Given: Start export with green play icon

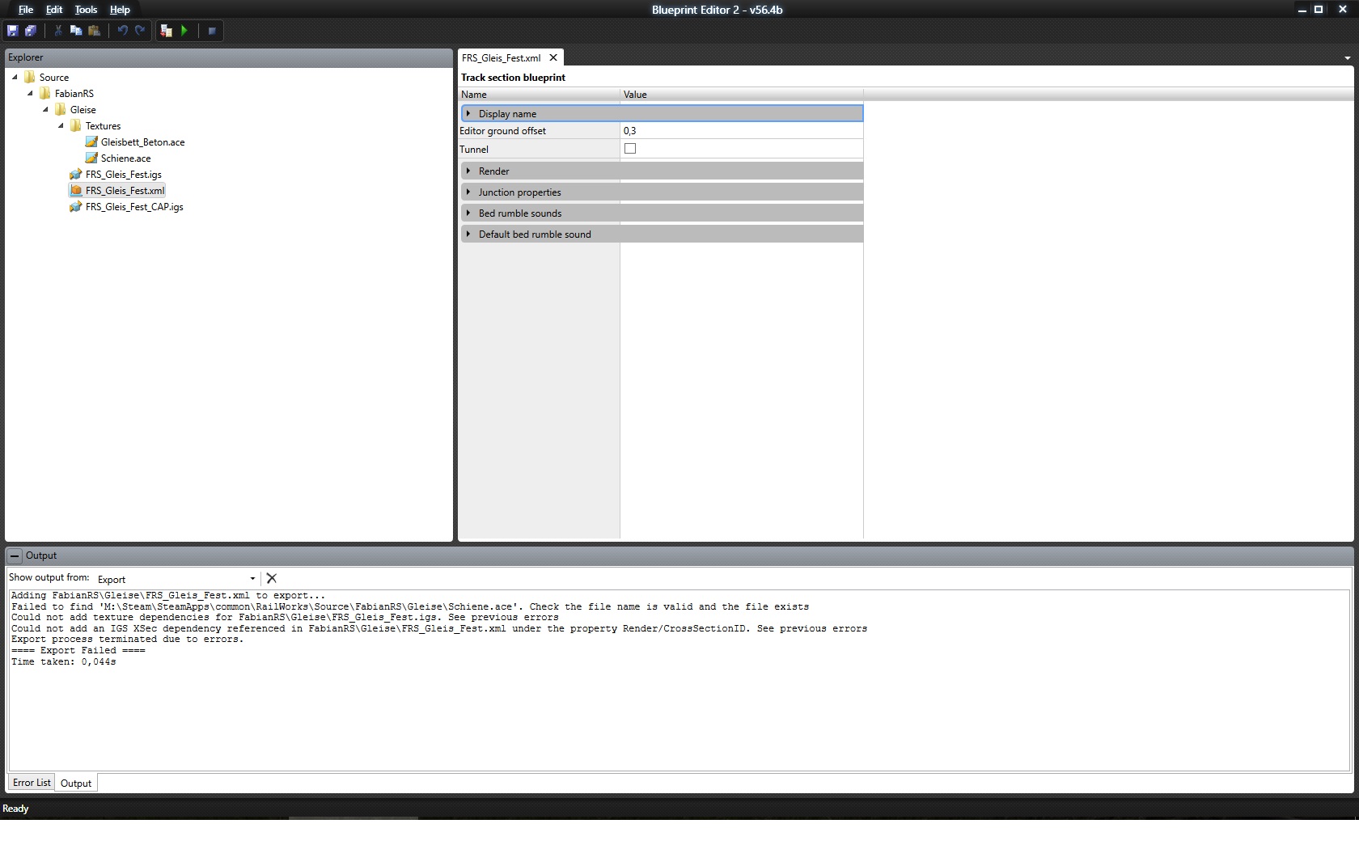Looking at the screenshot, I should click(x=184, y=31).
